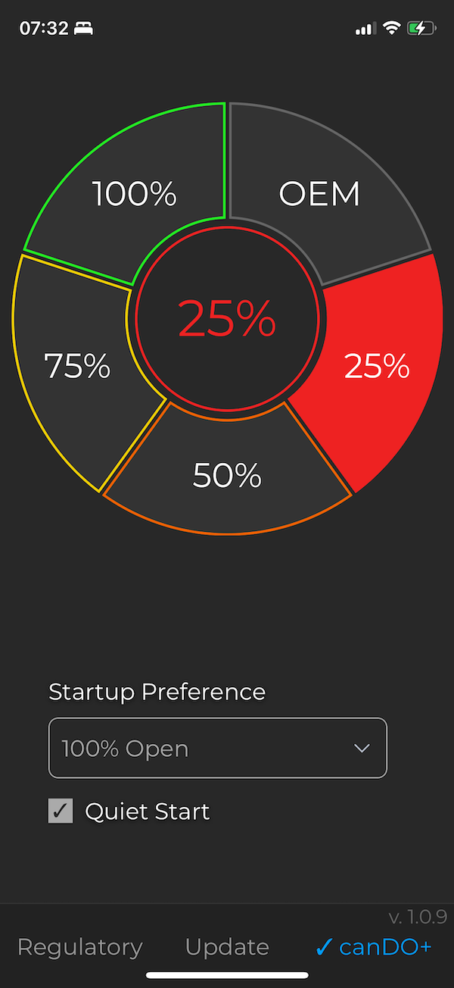Image resolution: width=454 pixels, height=988 pixels.
Task: Tap the chevron on the Startup Preference box
Action: [362, 748]
